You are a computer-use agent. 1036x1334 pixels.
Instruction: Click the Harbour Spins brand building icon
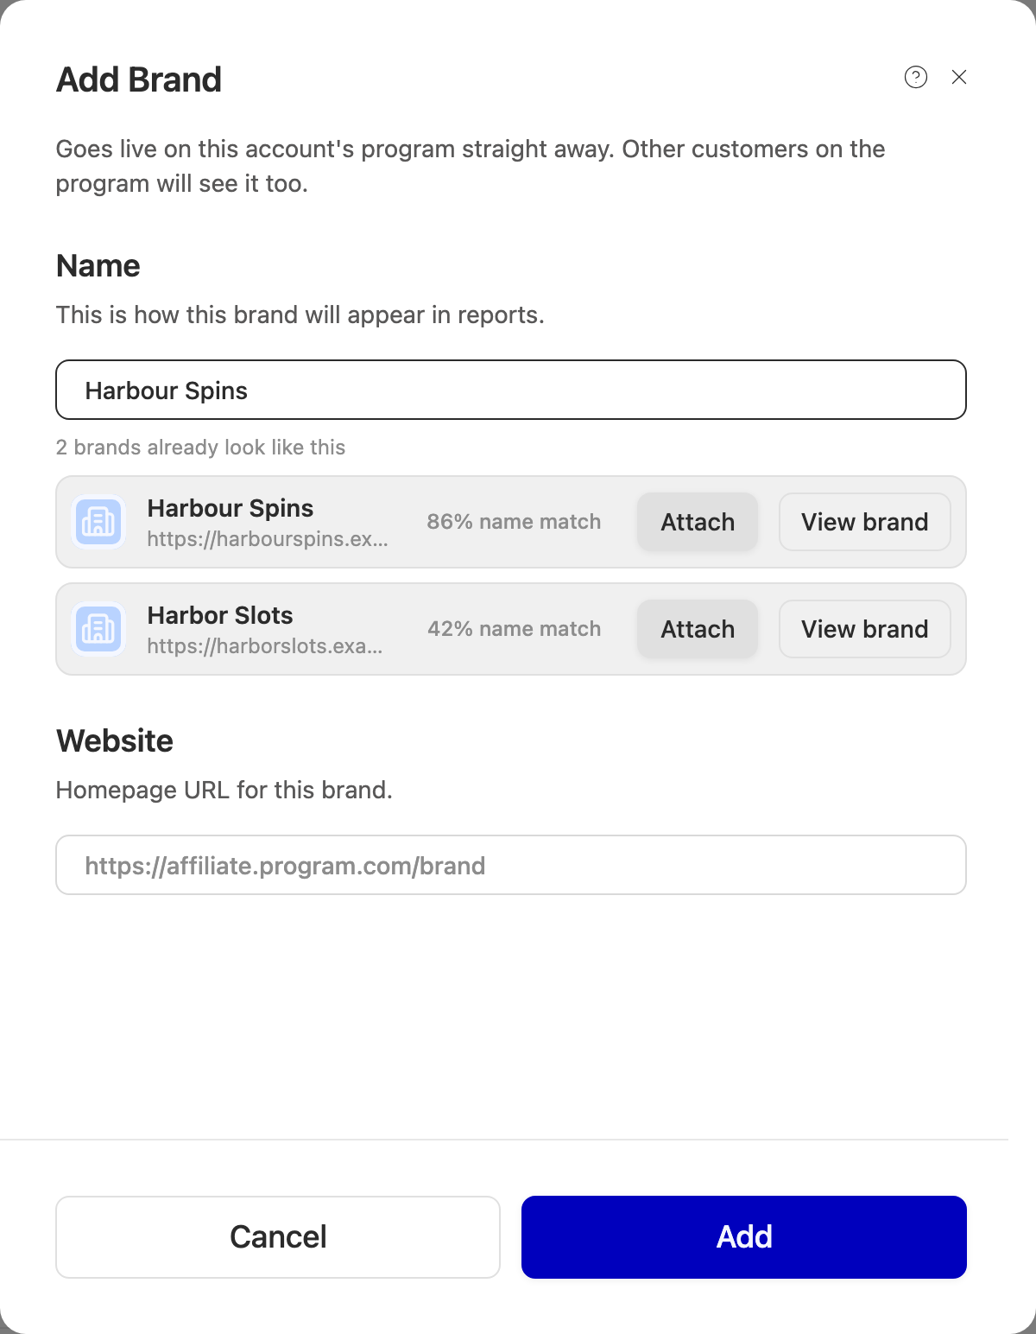pos(98,522)
